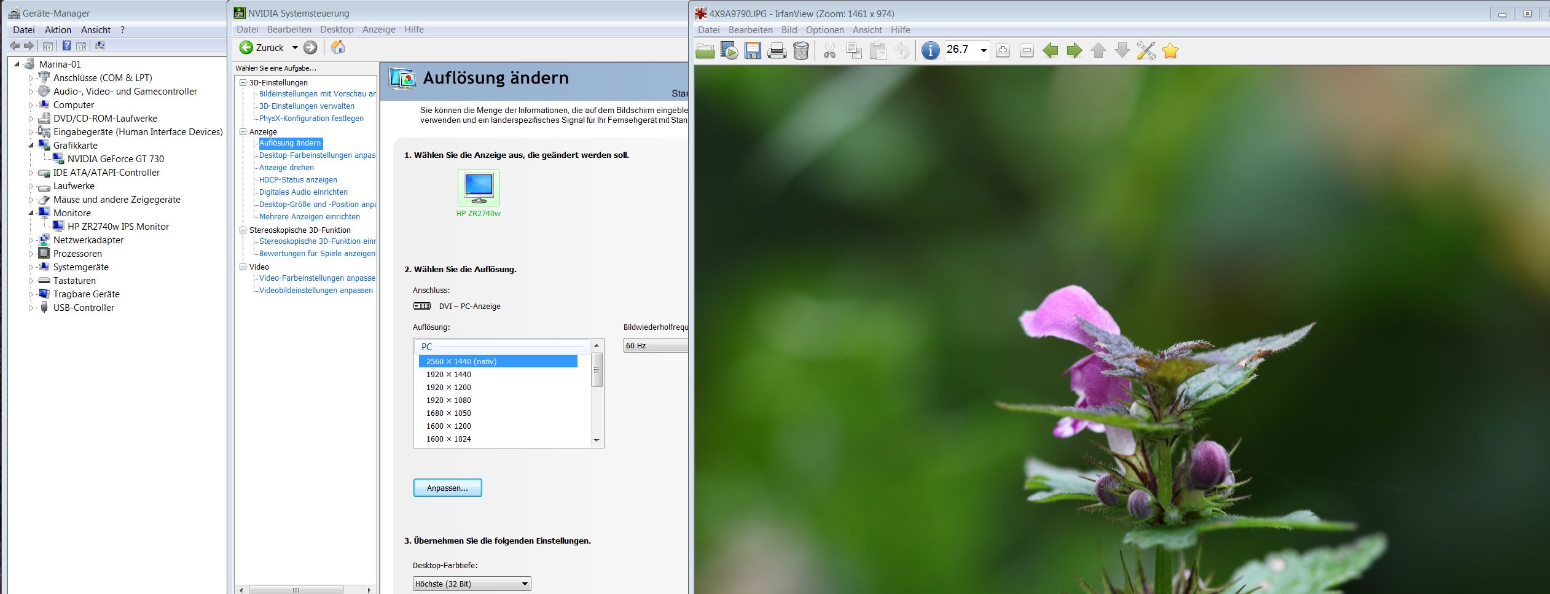Open the Desktop-Farbtiefe dropdown
This screenshot has width=1550, height=594.
(x=525, y=584)
